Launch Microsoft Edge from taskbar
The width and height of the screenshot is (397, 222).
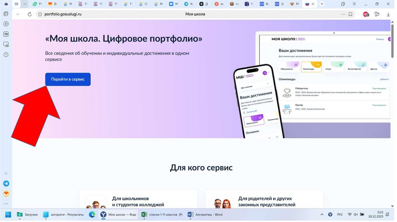point(92,215)
